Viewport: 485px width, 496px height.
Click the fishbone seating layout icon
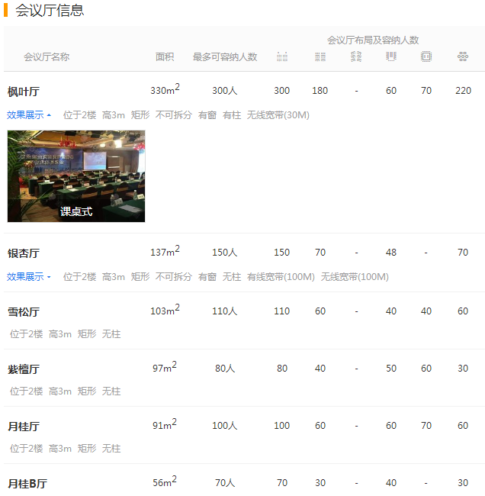tap(356, 57)
